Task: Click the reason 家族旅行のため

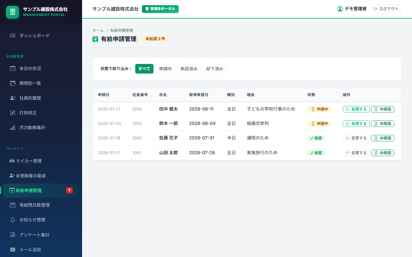Action: click(262, 153)
